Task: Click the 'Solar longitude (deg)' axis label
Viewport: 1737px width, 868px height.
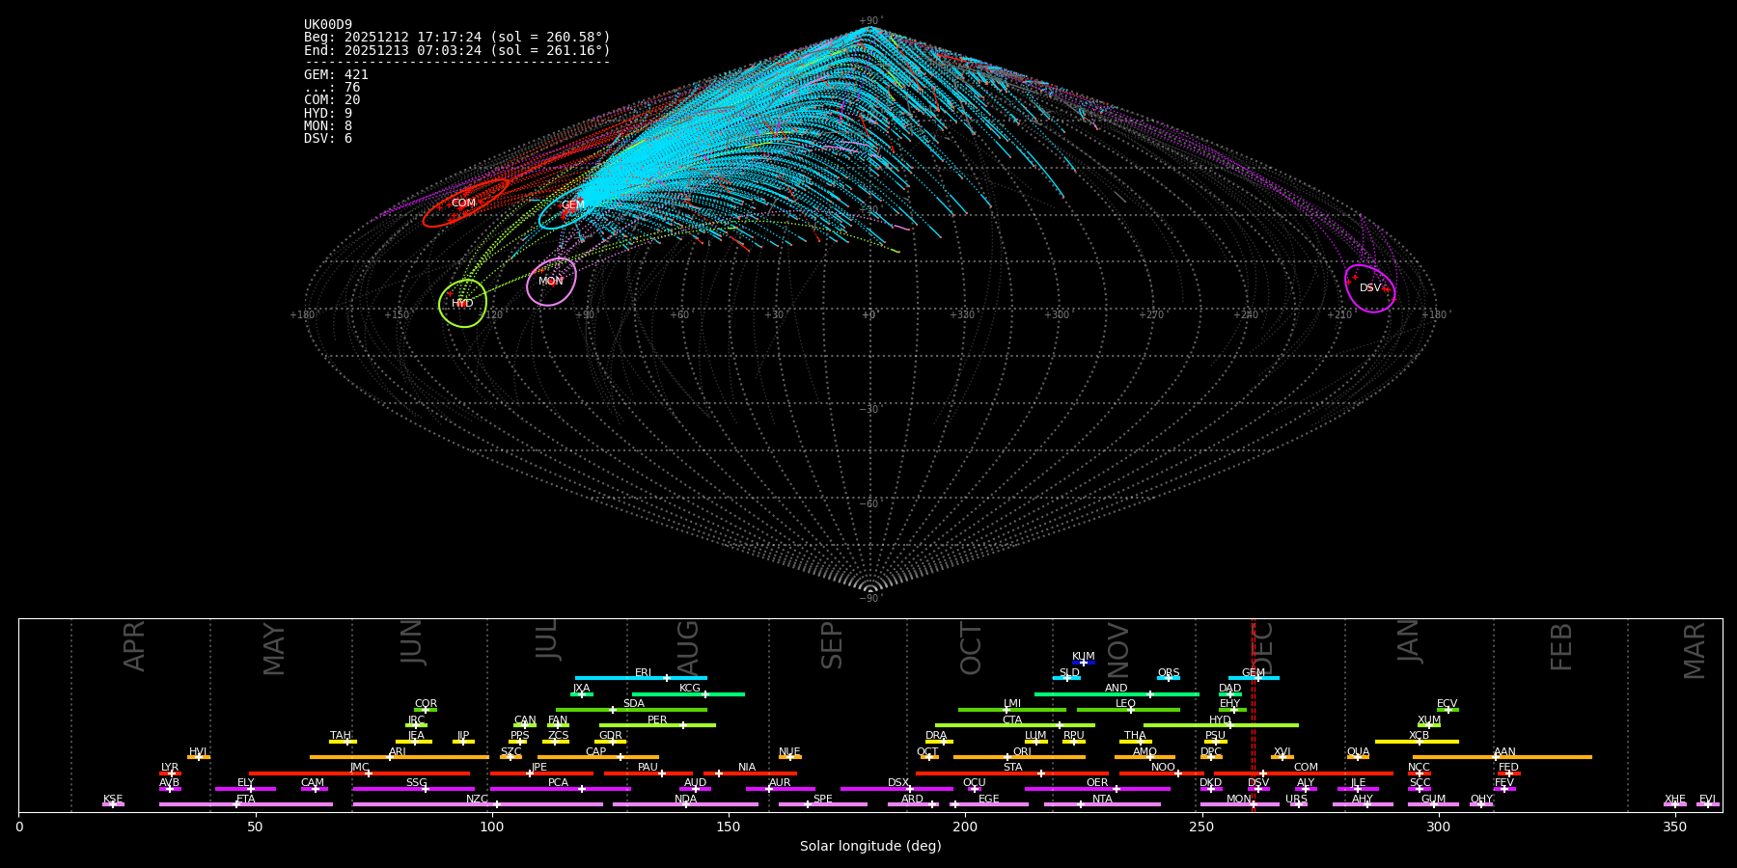Action: tap(869, 847)
